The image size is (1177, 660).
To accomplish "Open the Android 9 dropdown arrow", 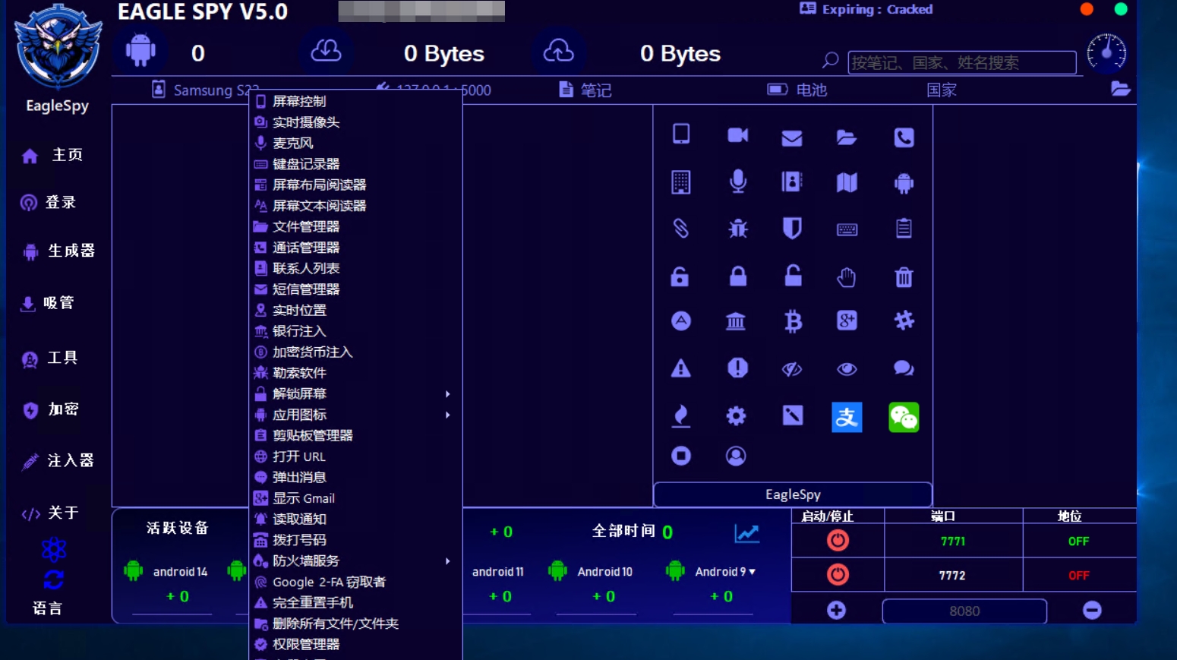I will 752,572.
